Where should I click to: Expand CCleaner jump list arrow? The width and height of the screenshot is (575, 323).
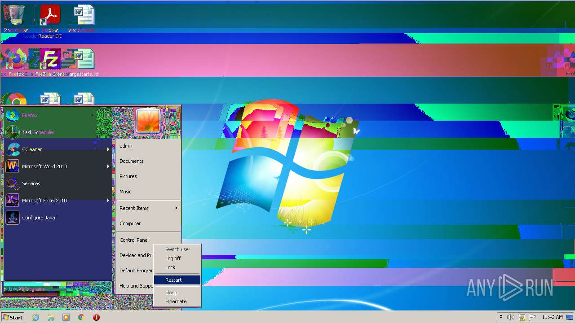coord(108,149)
